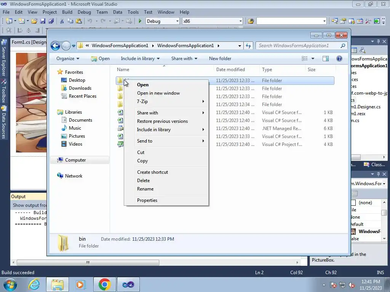Click Open in context menu

(x=166, y=85)
